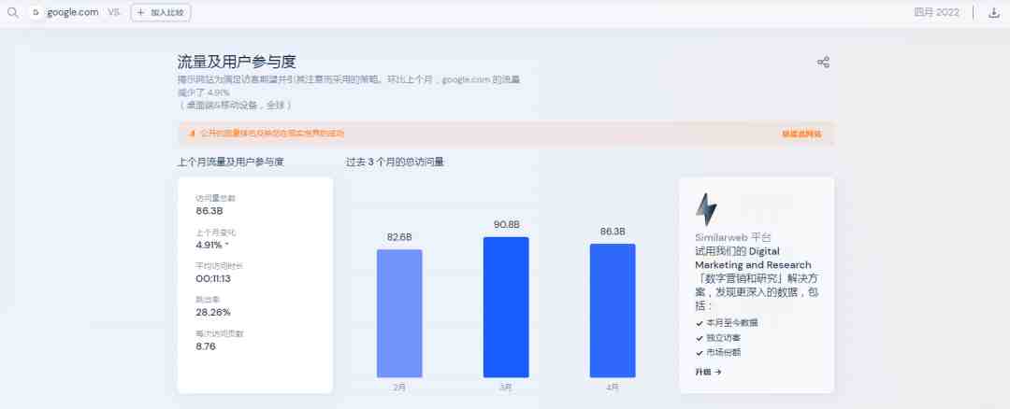Click the 4月 axis label
This screenshot has height=409, width=1010.
613,388
